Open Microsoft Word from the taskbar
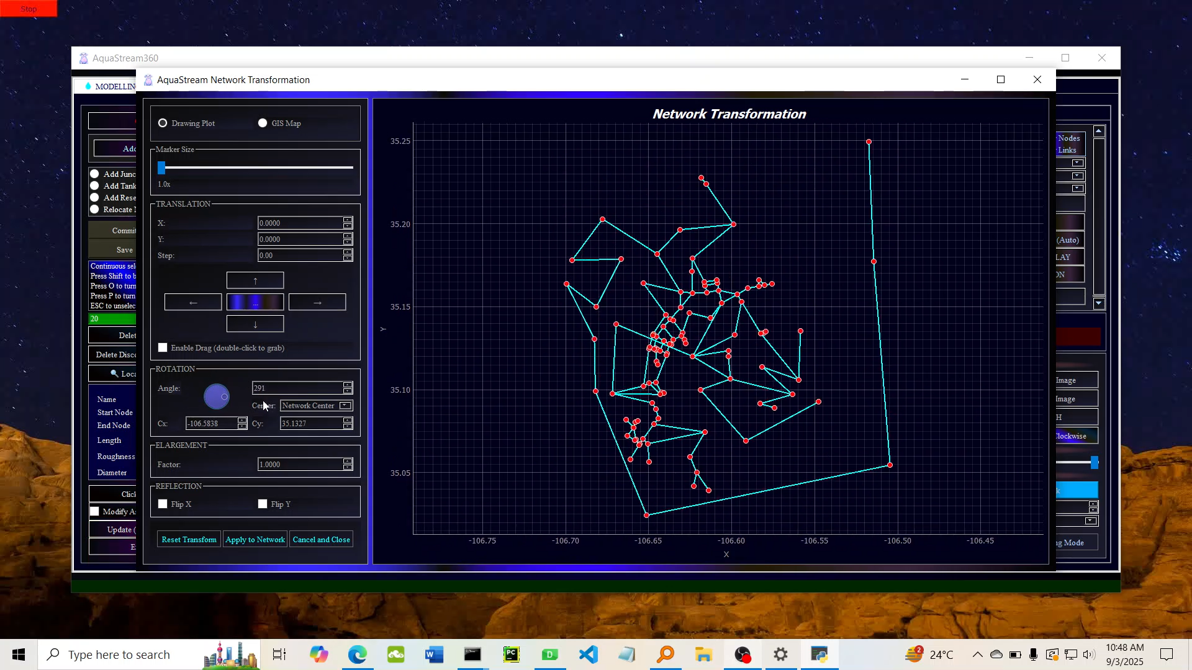 433,654
